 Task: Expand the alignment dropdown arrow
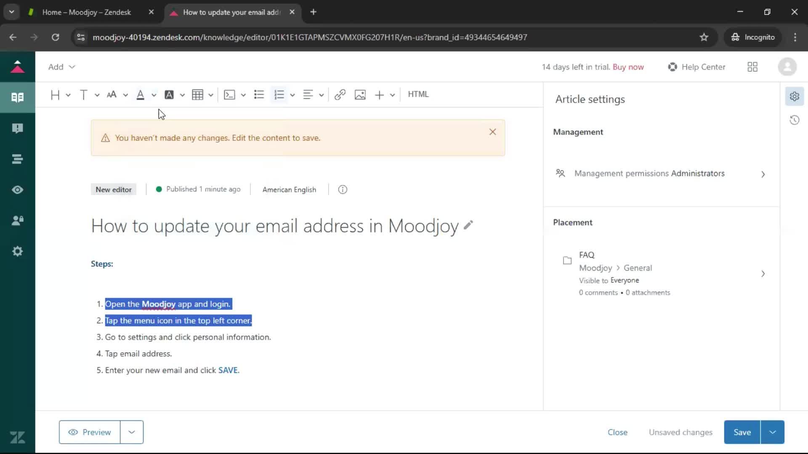tap(322, 95)
